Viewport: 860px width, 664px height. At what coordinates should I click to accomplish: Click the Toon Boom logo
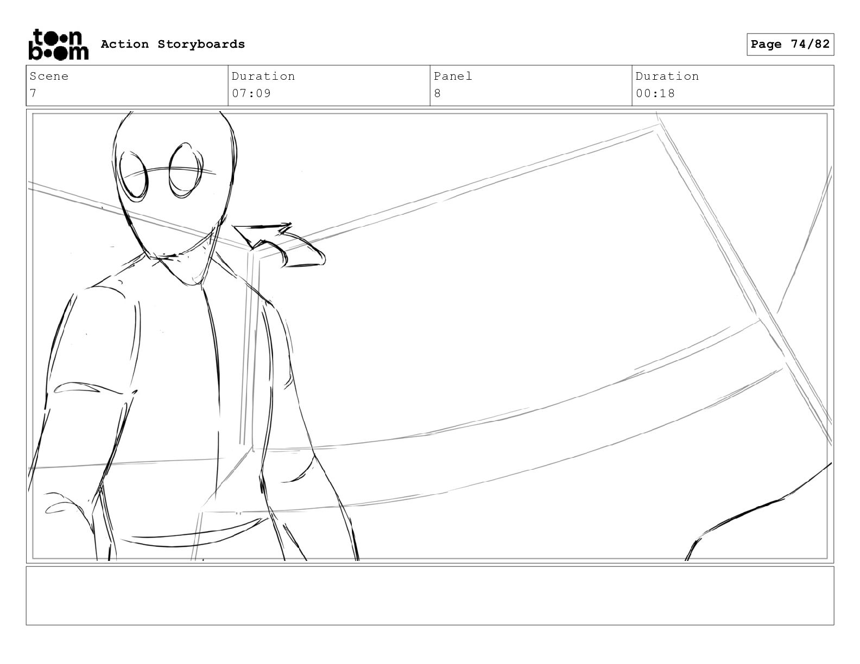pos(58,44)
